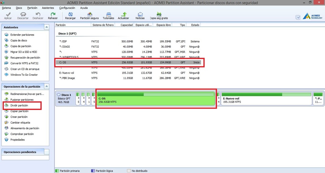325x173 pixels.
Task: Select the 128.00MB MSR partition row
Action: 128,52
